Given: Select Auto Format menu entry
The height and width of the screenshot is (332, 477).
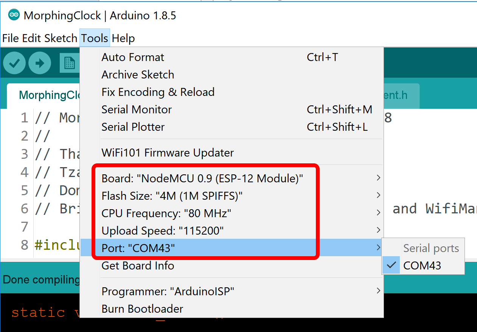Looking at the screenshot, I should 133,57.
